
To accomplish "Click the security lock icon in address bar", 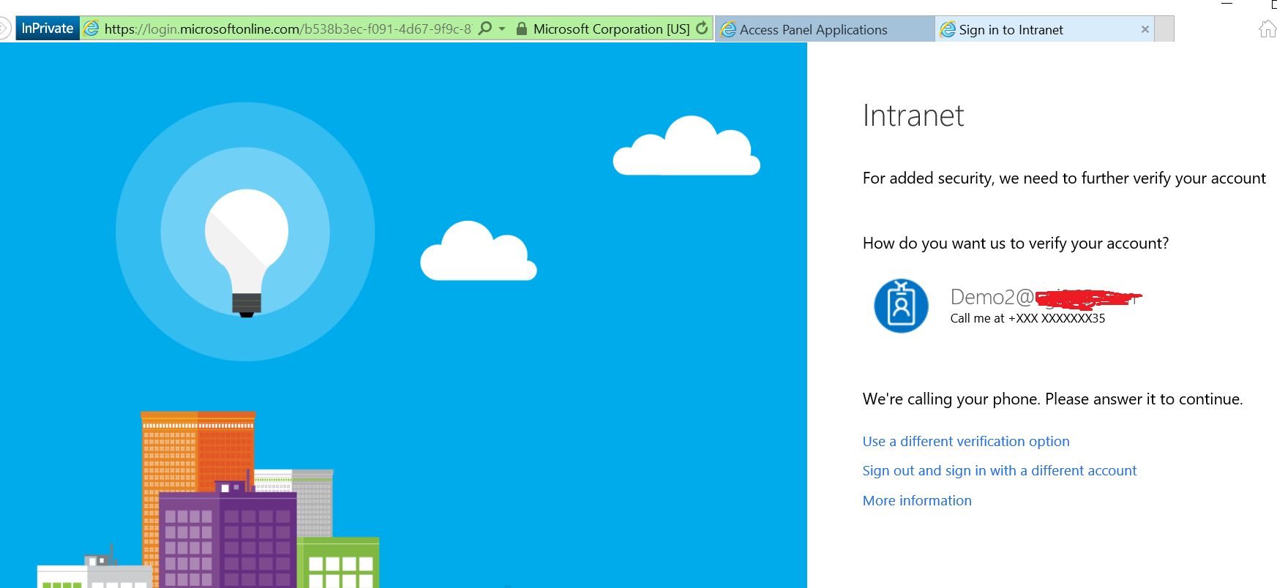I will (522, 29).
